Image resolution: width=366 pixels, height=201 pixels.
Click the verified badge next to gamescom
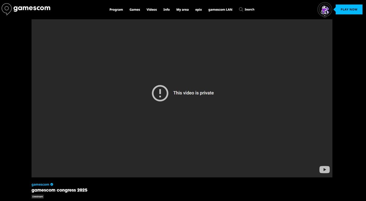click(52, 185)
